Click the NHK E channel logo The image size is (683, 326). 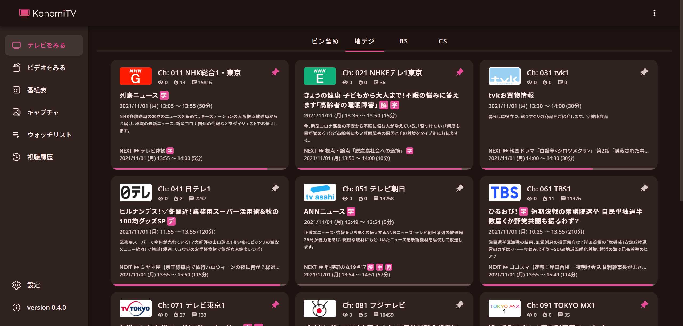click(320, 76)
